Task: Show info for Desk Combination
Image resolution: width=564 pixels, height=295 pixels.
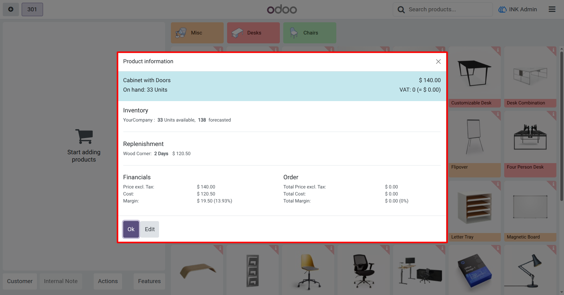Action: pos(553,50)
